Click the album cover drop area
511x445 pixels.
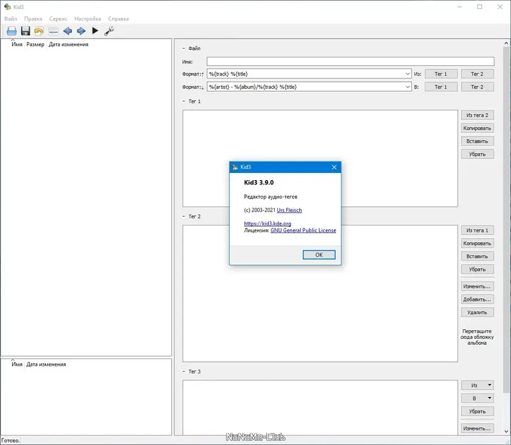tap(477, 337)
